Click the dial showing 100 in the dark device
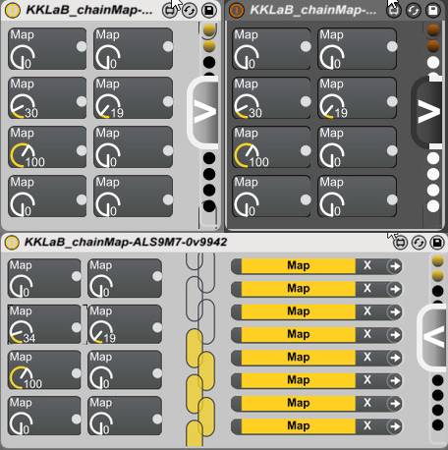The height and width of the screenshot is (450, 448). tap(247, 155)
